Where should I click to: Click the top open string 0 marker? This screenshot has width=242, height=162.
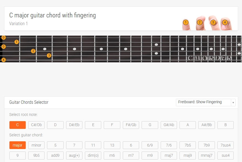pos(4,38)
